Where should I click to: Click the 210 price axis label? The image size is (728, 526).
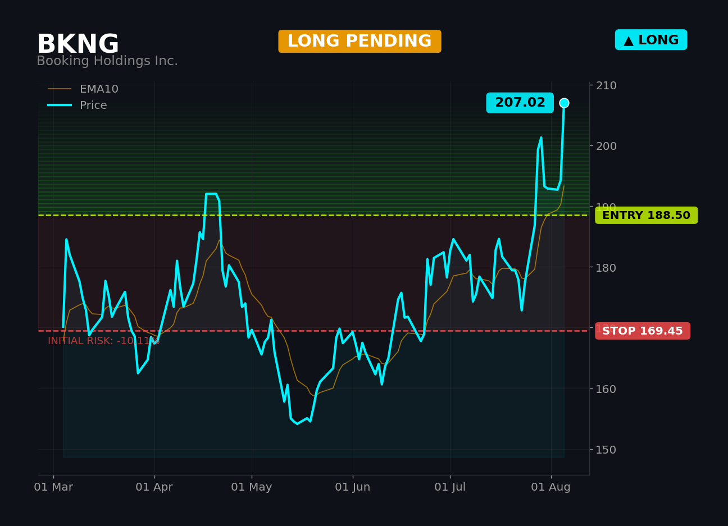[x=606, y=85]
